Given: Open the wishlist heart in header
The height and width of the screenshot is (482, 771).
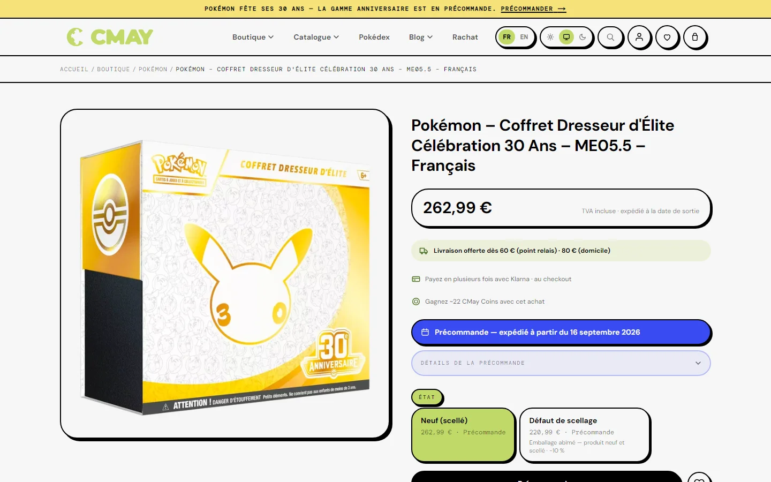Looking at the screenshot, I should point(667,37).
